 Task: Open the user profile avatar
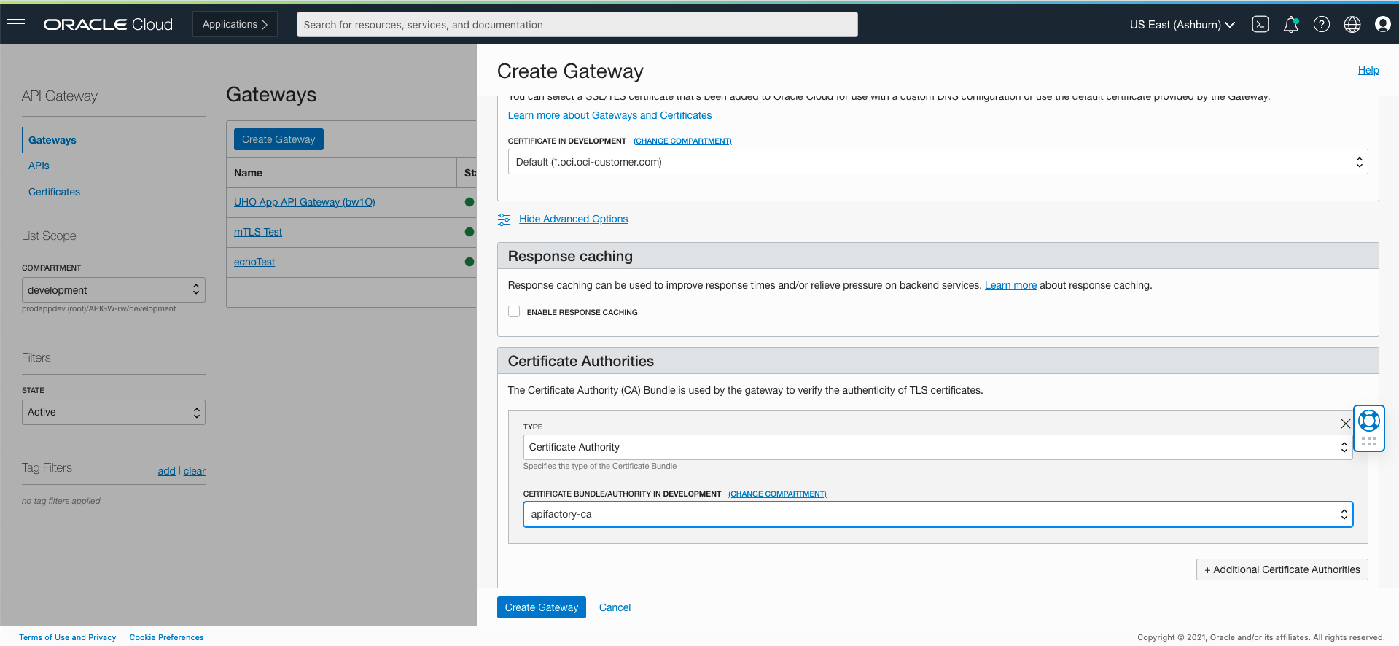1383,24
